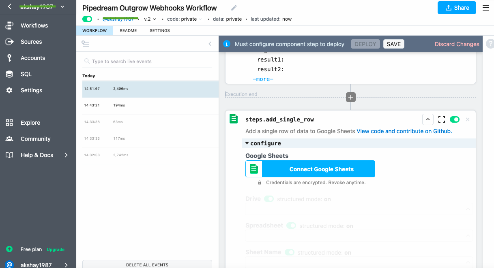Switch to the WORKFLOW tab
This screenshot has width=494, height=268.
[95, 31]
